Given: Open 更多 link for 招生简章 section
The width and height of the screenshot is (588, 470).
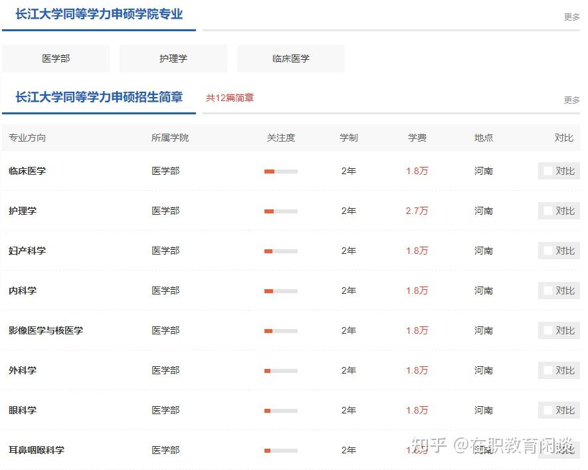Looking at the screenshot, I should [571, 100].
